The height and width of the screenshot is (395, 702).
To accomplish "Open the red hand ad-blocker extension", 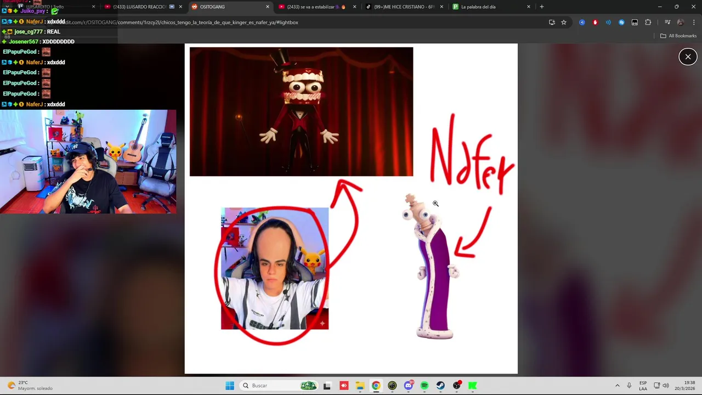I will click(x=595, y=22).
